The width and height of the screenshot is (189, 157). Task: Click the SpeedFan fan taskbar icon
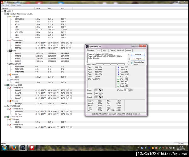point(23,148)
